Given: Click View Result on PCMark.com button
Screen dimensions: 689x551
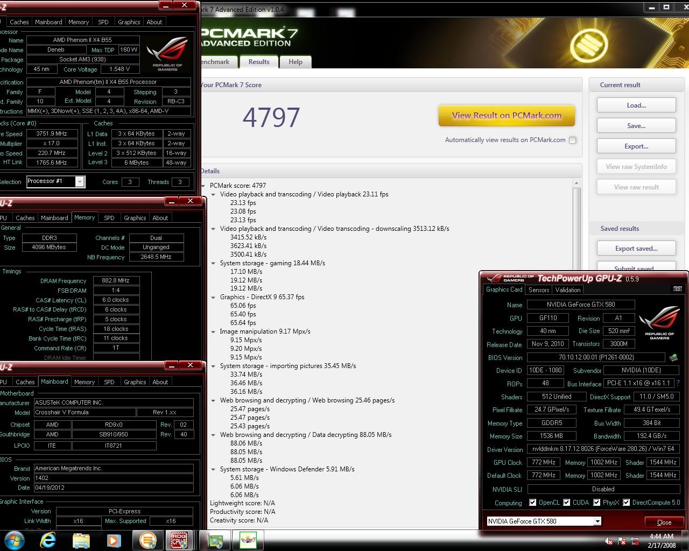Looking at the screenshot, I should (x=507, y=116).
